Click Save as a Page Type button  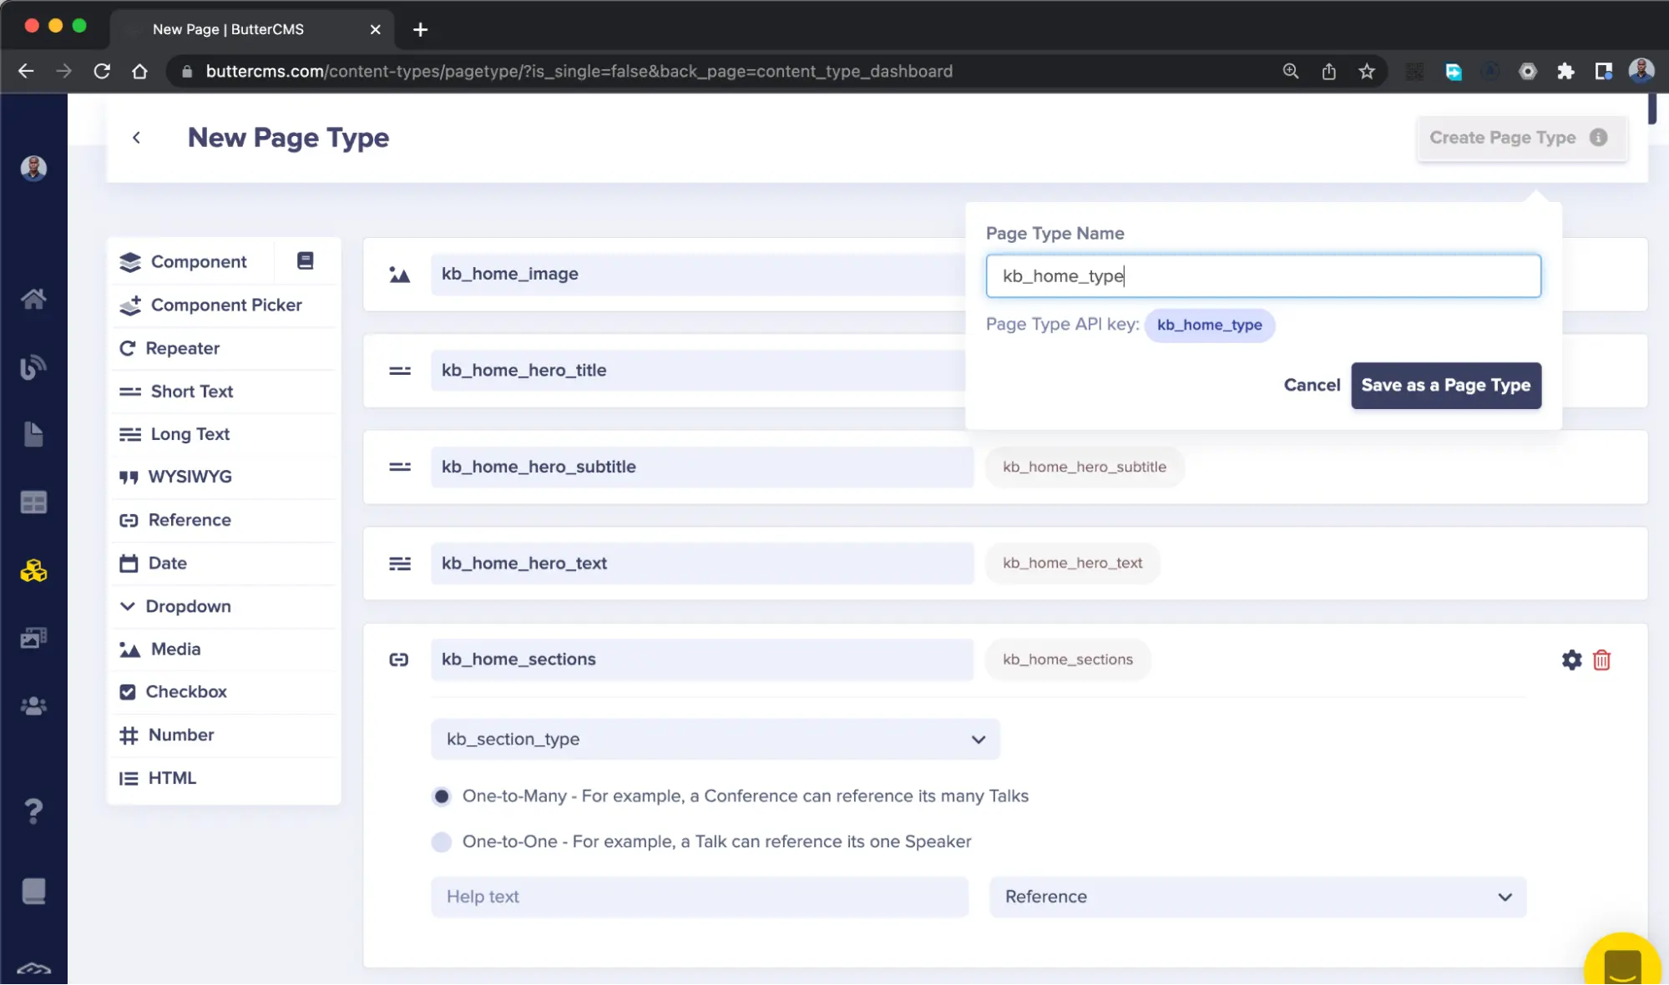pyautogui.click(x=1445, y=385)
